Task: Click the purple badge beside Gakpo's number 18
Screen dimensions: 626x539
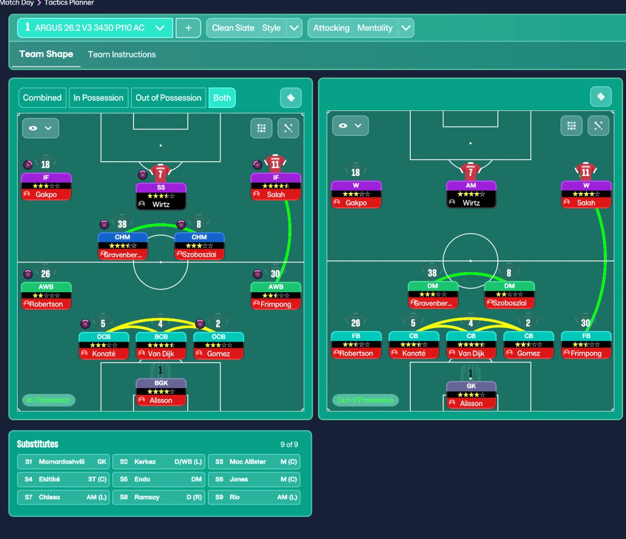Action: 28,165
